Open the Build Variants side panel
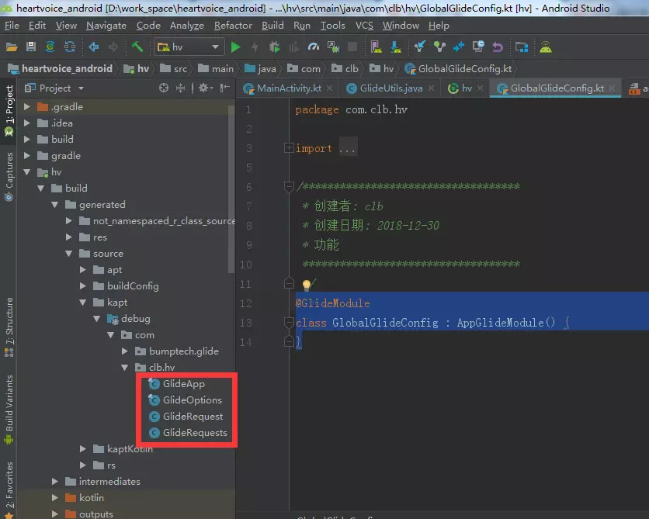649x519 pixels. point(9,405)
